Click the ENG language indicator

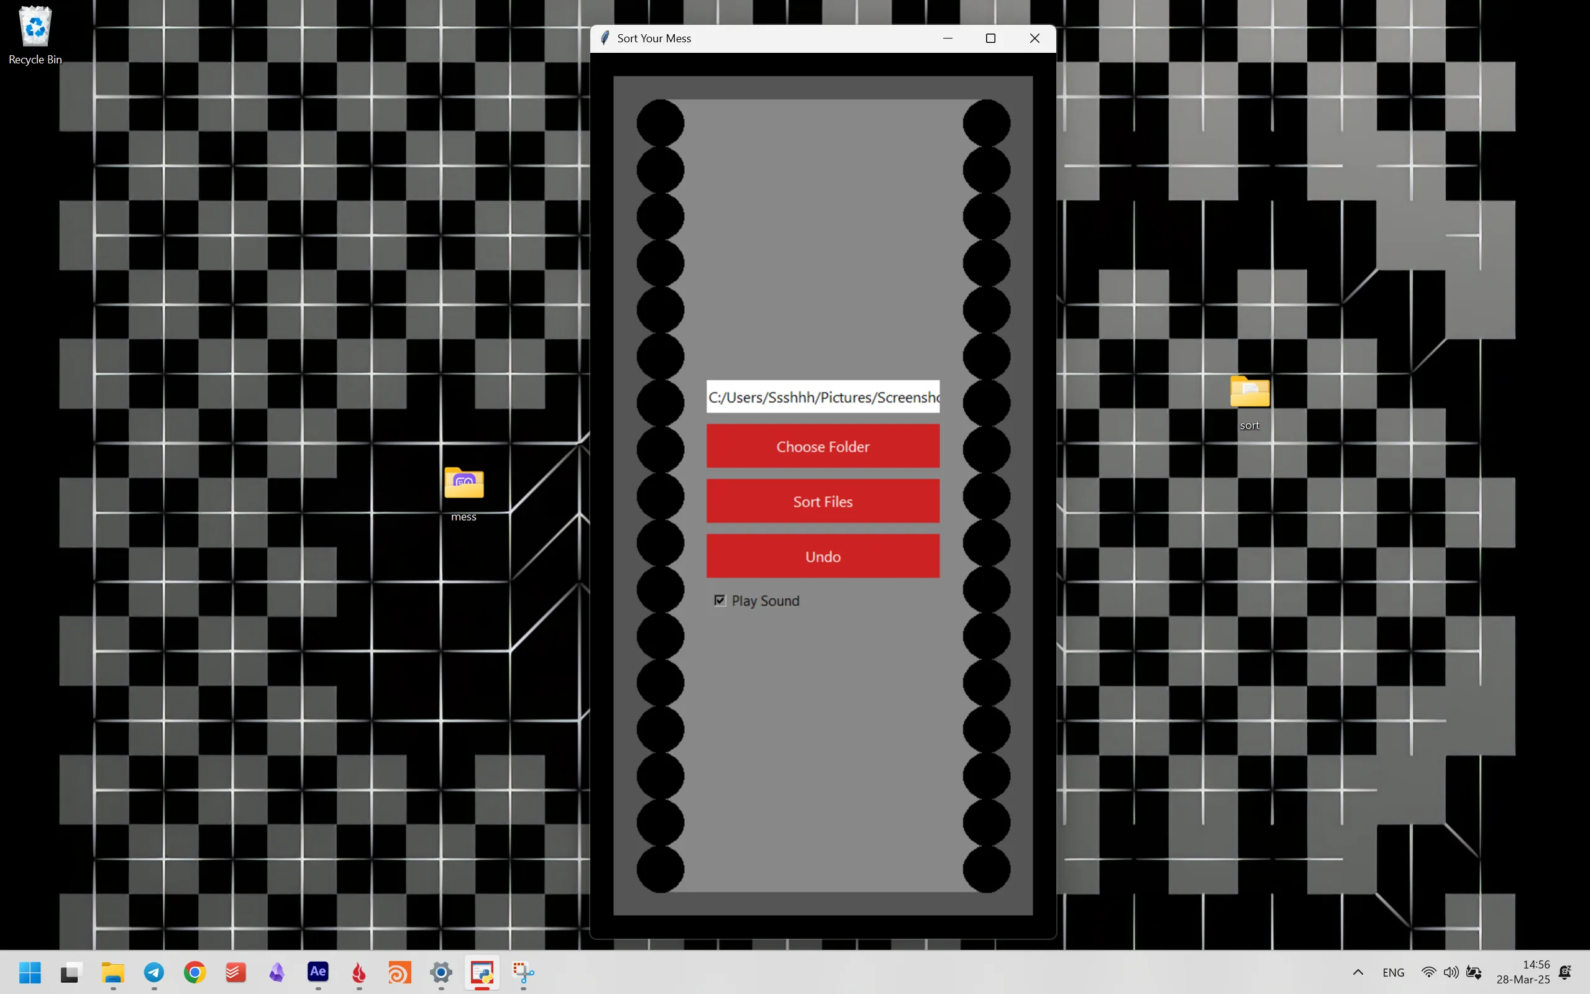click(1393, 972)
